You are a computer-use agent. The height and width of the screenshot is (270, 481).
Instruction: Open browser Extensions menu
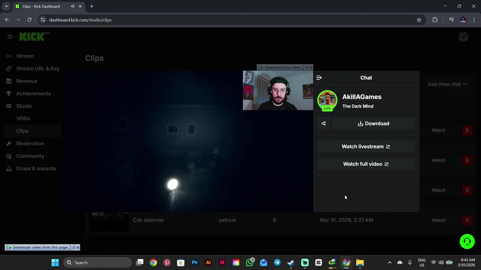click(x=435, y=20)
